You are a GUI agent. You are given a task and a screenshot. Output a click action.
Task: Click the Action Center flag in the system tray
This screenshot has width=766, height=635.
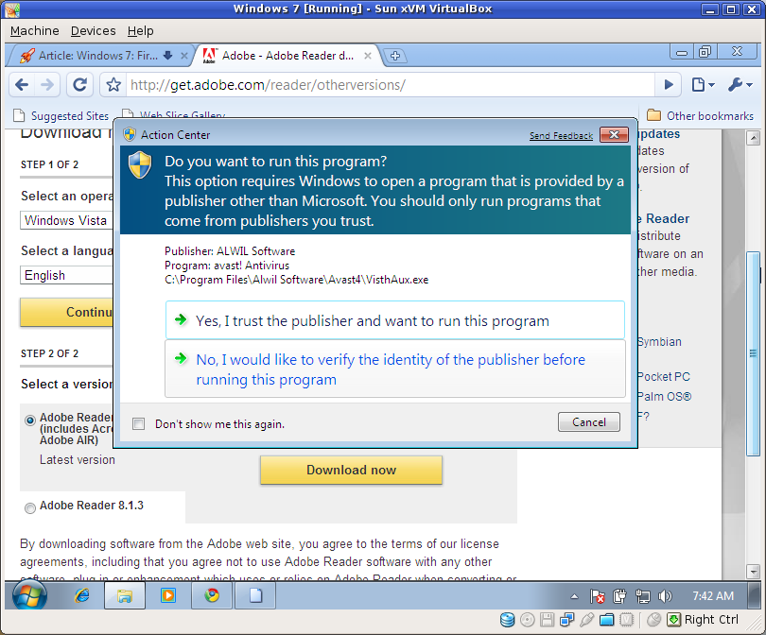[595, 595]
